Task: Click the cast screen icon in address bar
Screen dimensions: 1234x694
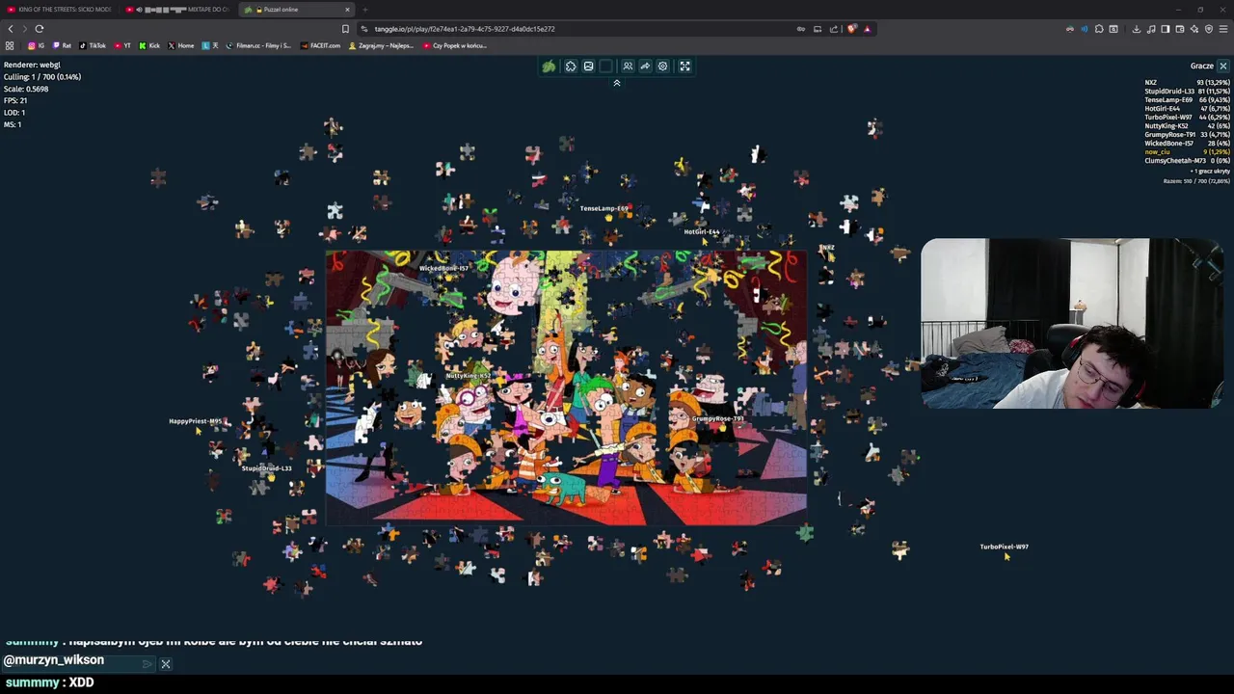Action: tap(818, 29)
